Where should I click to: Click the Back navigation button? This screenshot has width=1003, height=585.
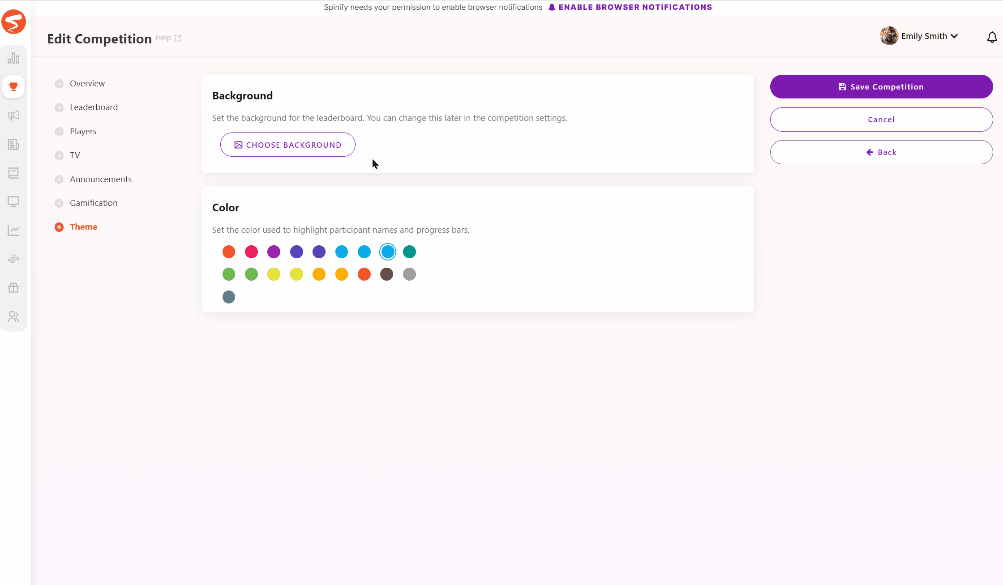click(x=881, y=152)
